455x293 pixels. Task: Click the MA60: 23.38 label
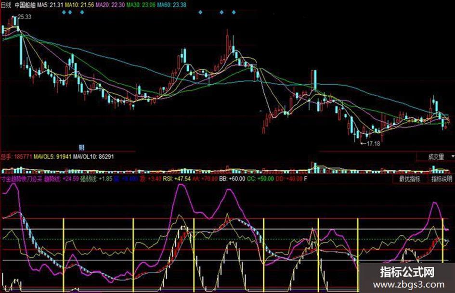pyautogui.click(x=172, y=5)
